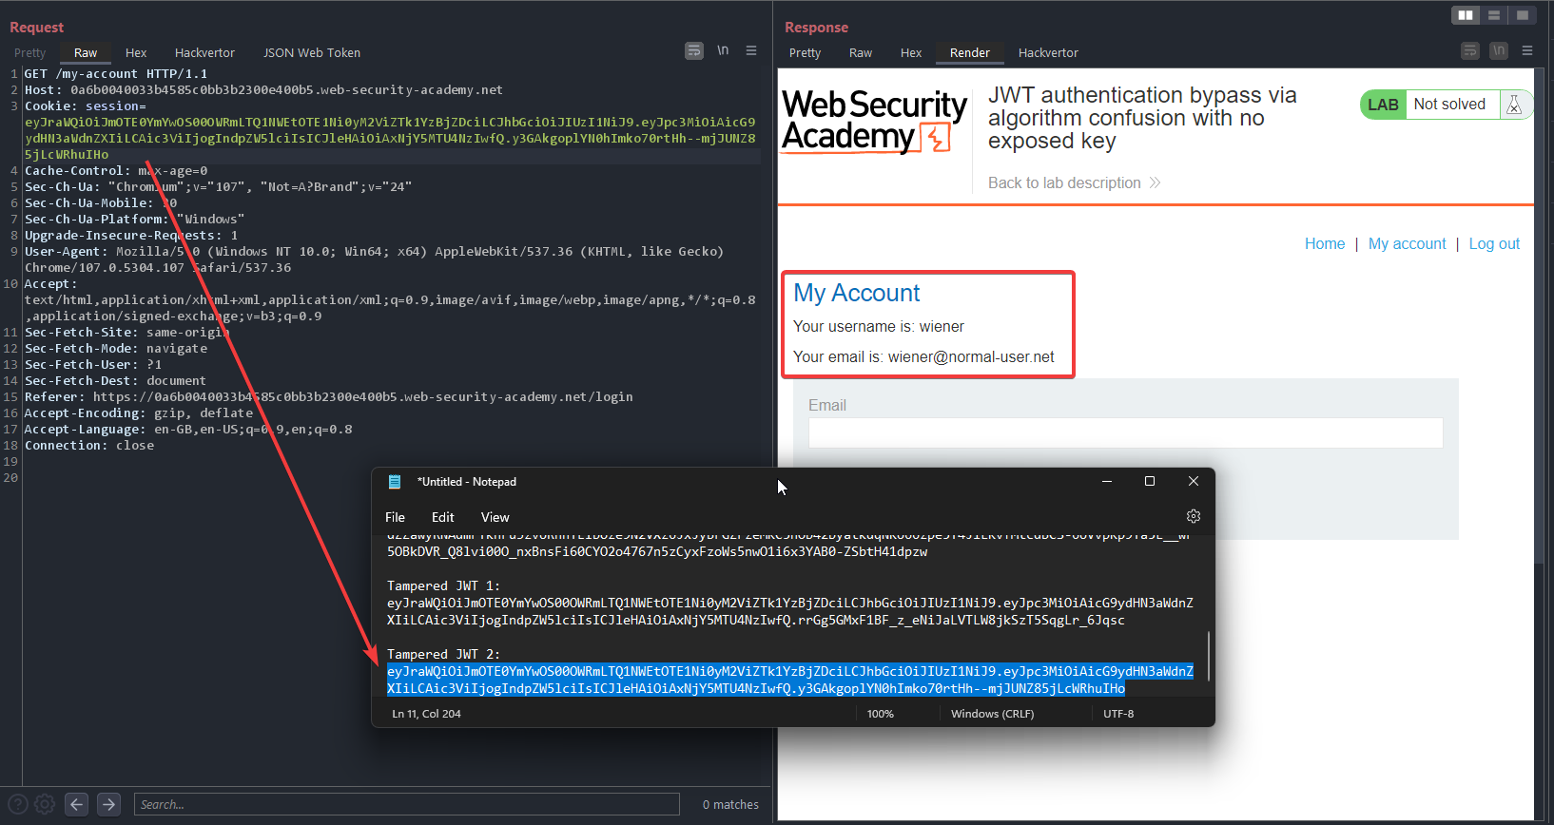Open the Notepad File menu
This screenshot has width=1554, height=825.
coord(395,517)
